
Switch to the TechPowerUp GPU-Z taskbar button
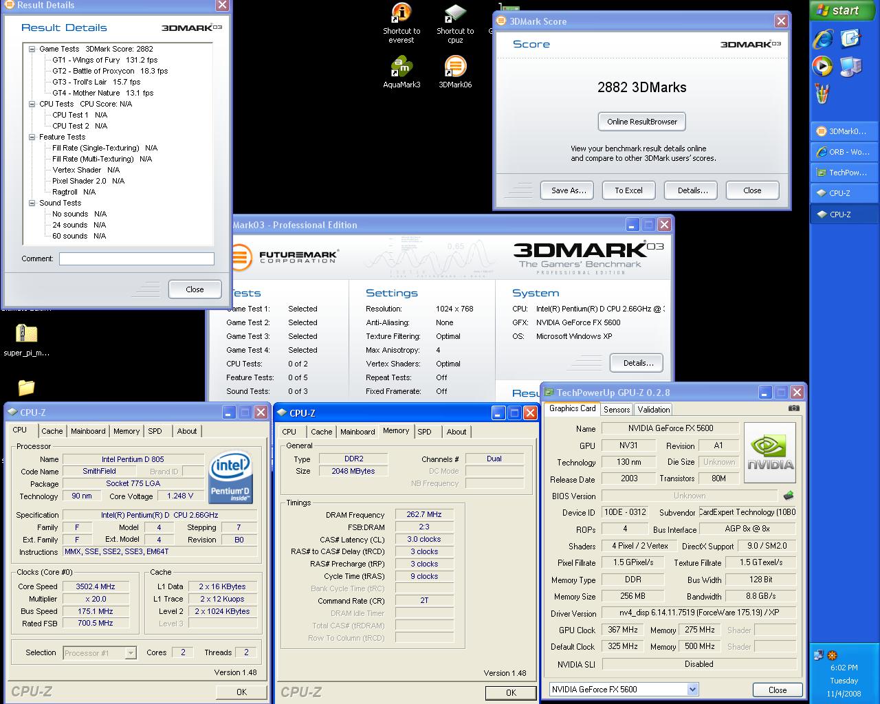[x=844, y=173]
